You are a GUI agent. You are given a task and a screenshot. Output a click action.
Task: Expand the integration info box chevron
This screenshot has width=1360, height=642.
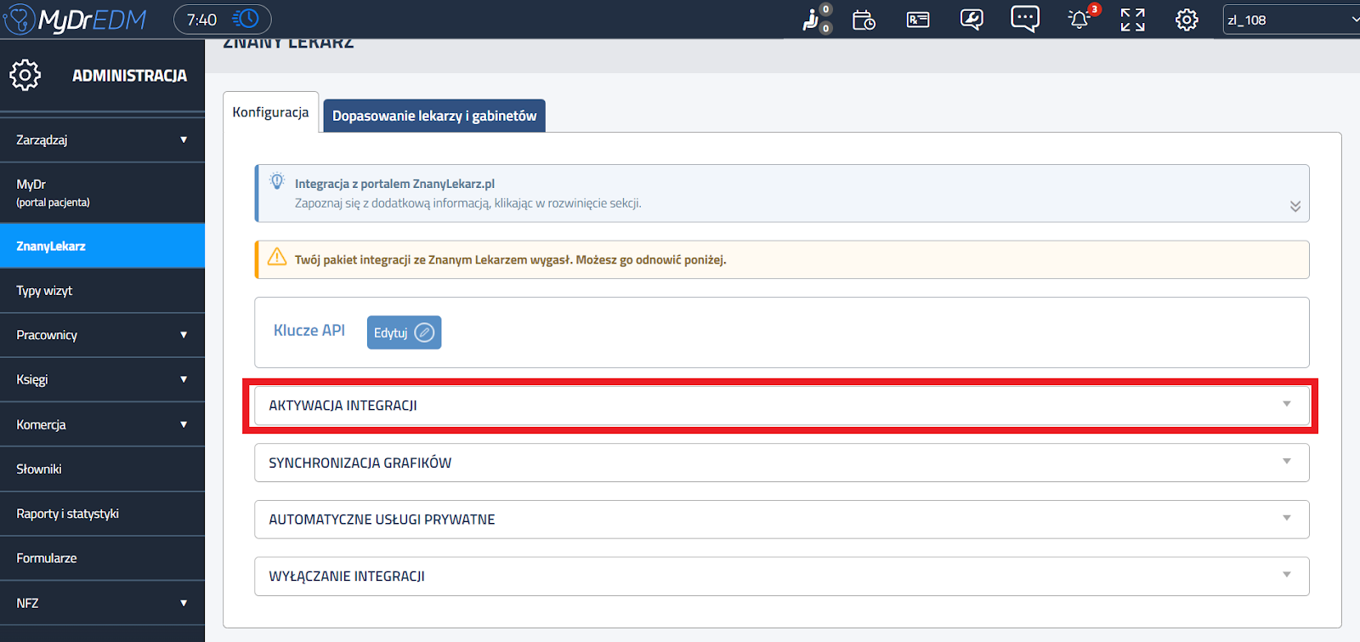[1295, 206]
